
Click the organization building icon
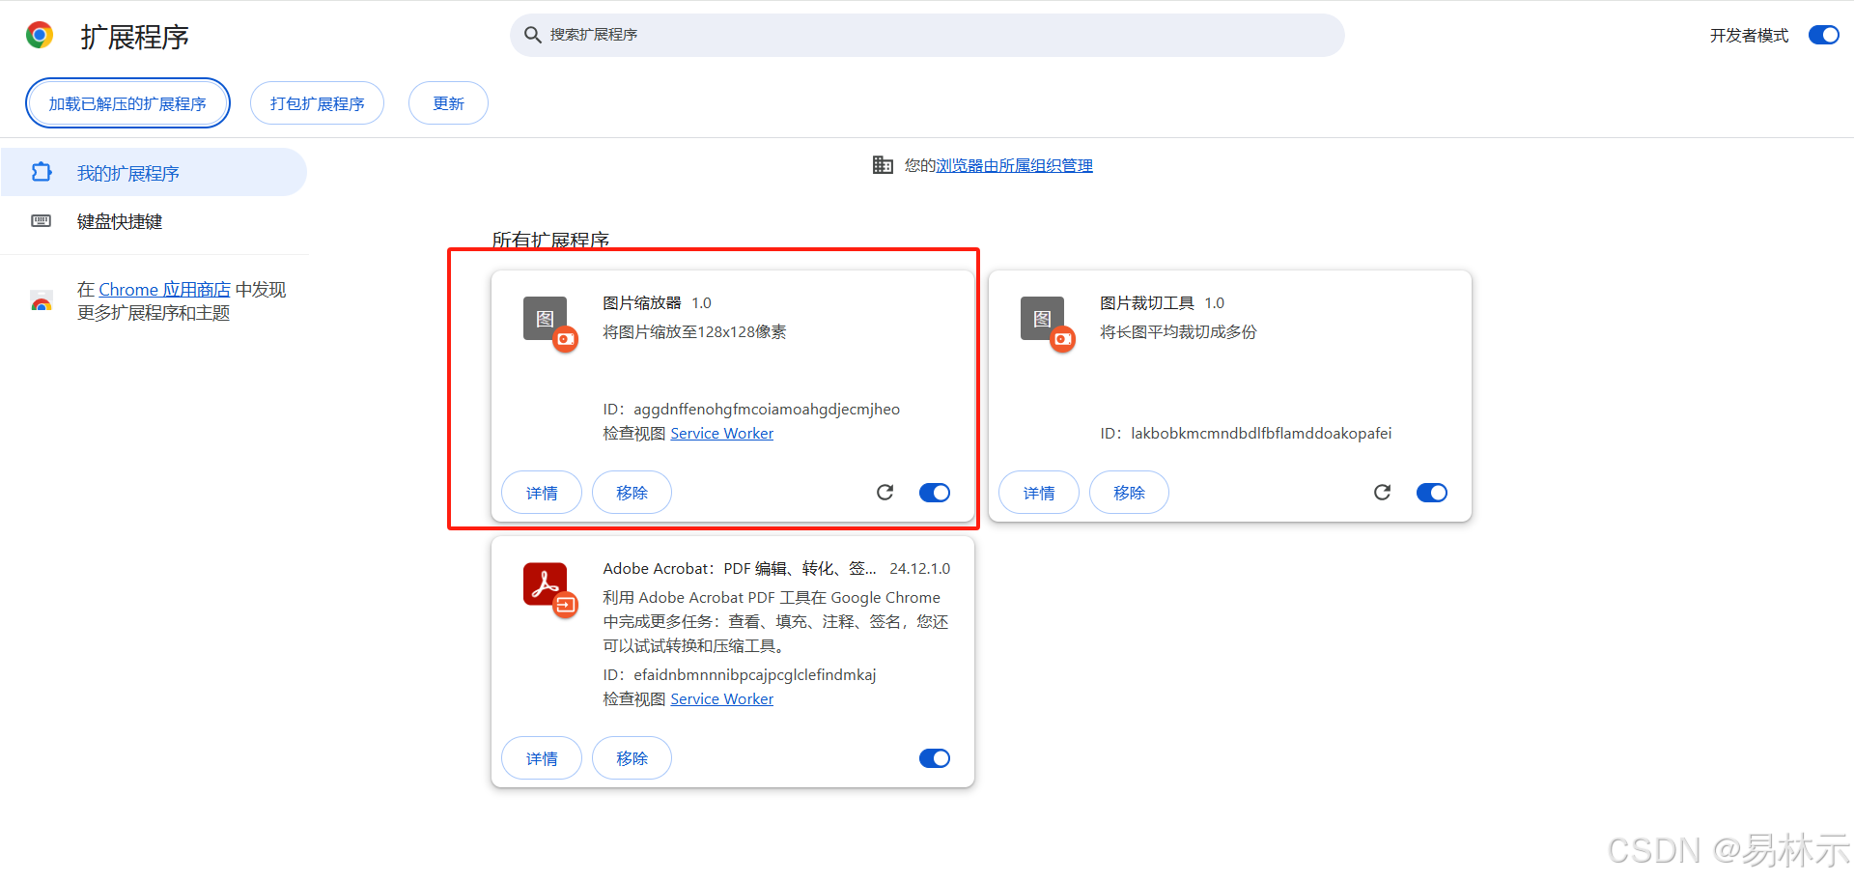pos(883,165)
